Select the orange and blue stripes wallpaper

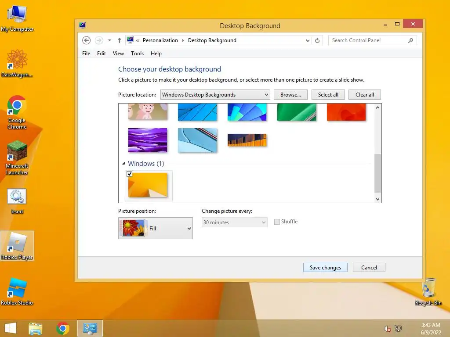[x=247, y=140]
